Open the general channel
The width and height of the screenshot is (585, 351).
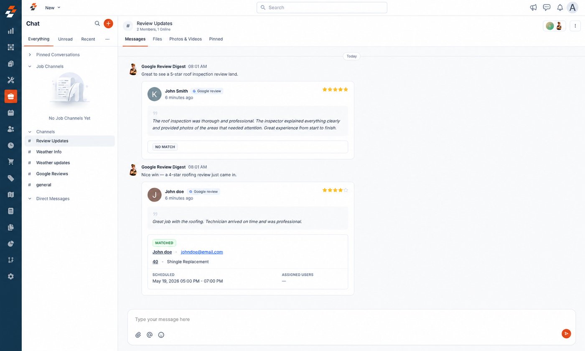point(70,184)
